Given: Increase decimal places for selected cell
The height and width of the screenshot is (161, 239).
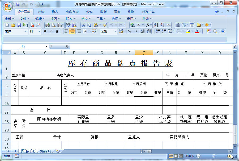Looking at the screenshot, I should click(142, 31).
